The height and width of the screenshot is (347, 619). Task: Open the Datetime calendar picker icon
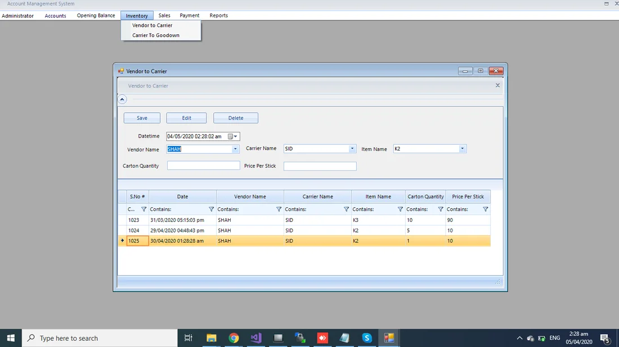tap(232, 136)
